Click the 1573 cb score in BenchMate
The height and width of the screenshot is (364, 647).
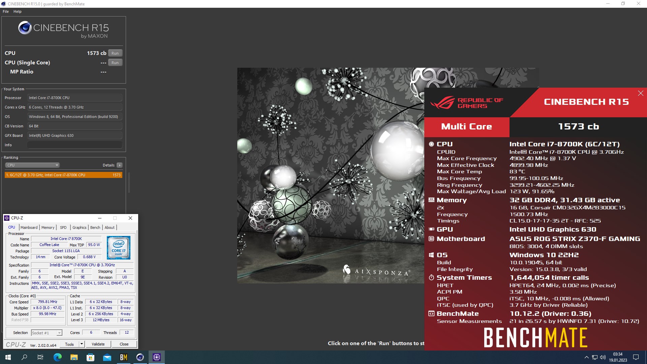coord(578,127)
